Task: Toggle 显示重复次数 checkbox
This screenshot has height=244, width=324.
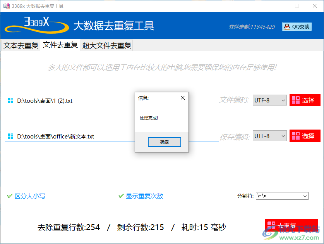Action: (141, 196)
